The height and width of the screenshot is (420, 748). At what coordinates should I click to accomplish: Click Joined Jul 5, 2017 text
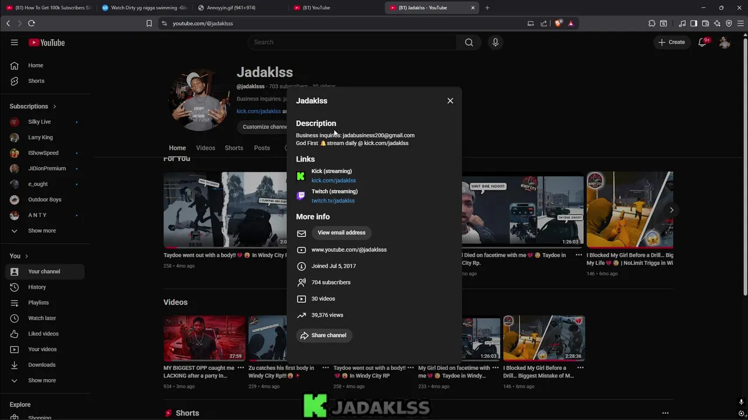coord(334,266)
